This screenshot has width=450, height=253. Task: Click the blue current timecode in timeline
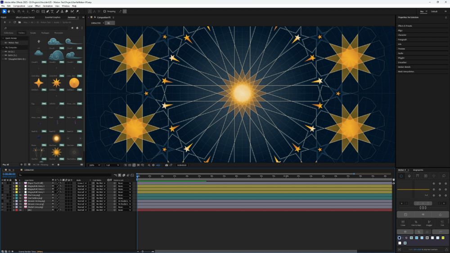click(9, 174)
